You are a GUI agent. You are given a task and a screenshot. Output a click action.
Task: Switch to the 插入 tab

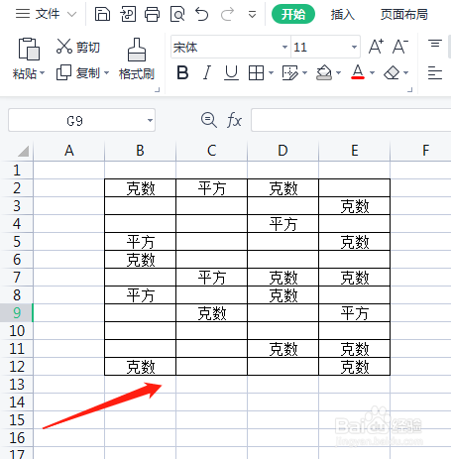tap(343, 14)
